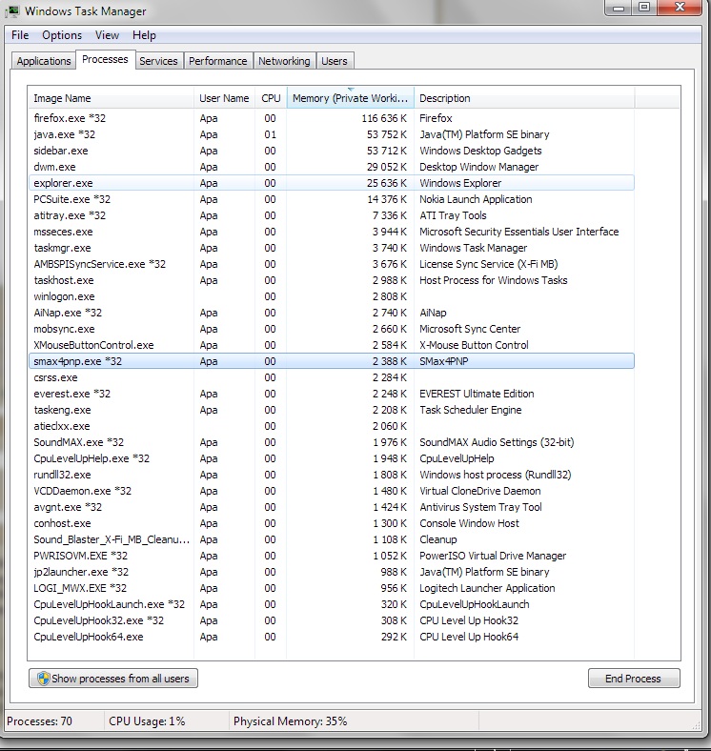Open the Options menu
The image size is (711, 751).
pyautogui.click(x=62, y=35)
